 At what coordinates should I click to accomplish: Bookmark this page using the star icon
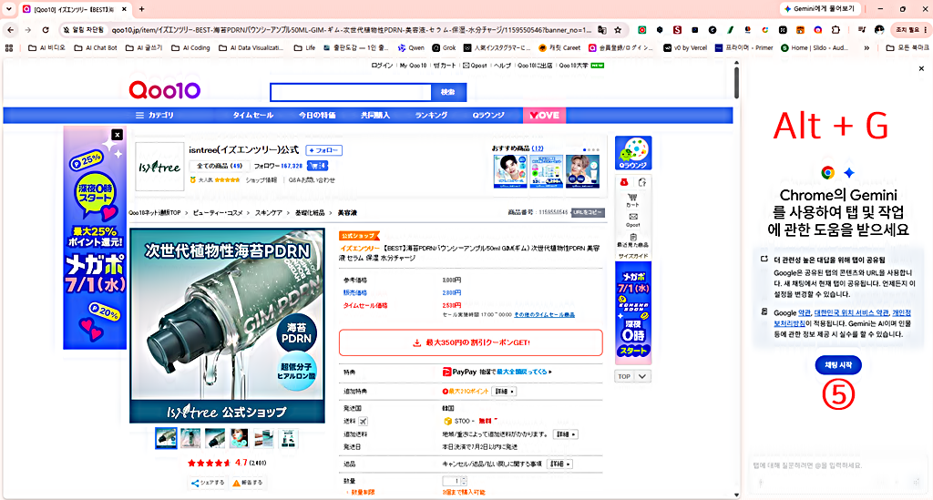[x=618, y=30]
